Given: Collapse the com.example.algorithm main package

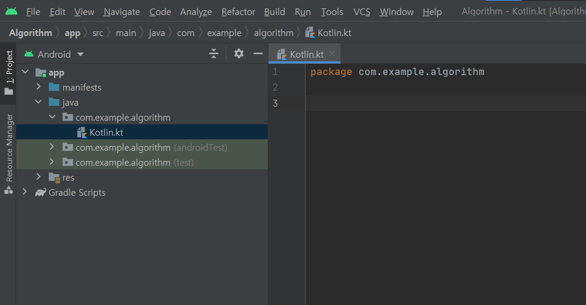Looking at the screenshot, I should click(x=52, y=117).
